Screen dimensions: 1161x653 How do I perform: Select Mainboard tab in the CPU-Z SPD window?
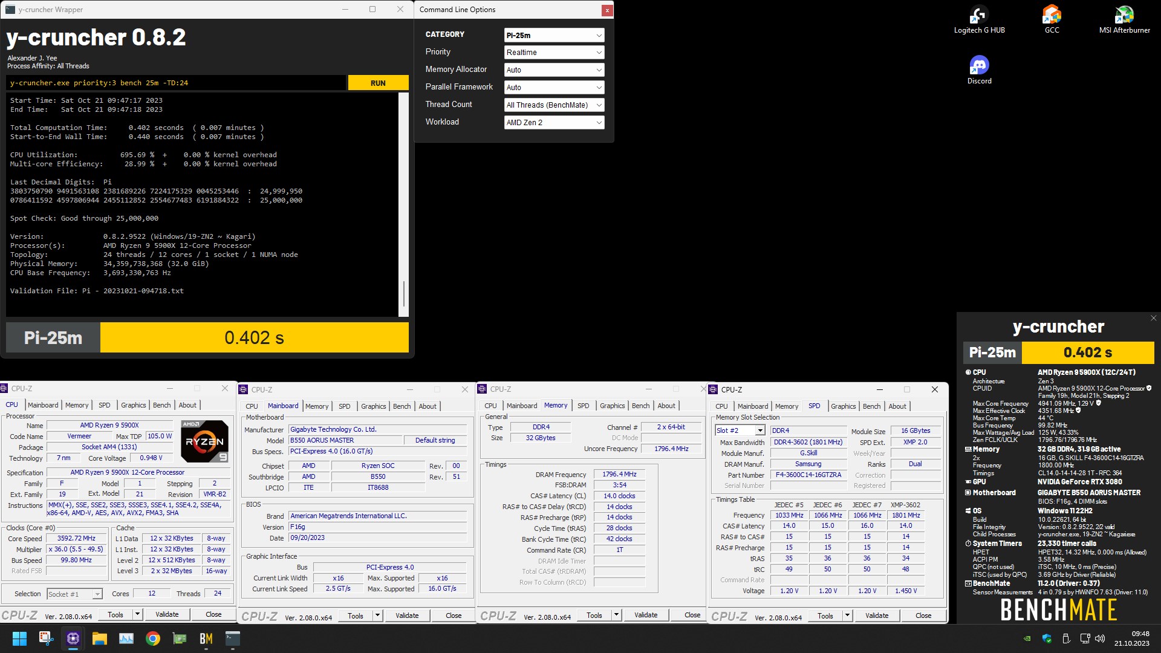coord(753,406)
